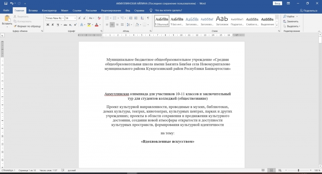Toggle center alignment

pos(112,25)
